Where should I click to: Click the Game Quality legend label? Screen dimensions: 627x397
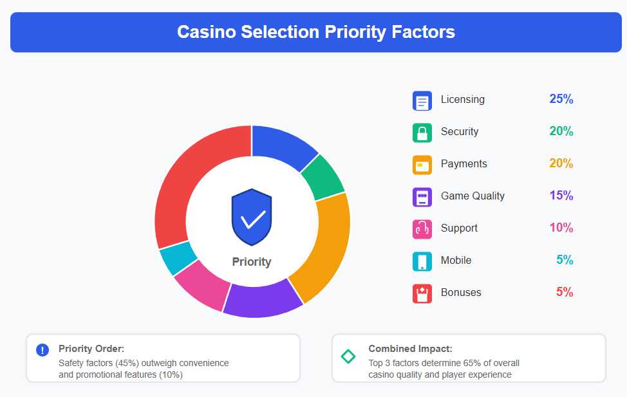click(x=473, y=196)
